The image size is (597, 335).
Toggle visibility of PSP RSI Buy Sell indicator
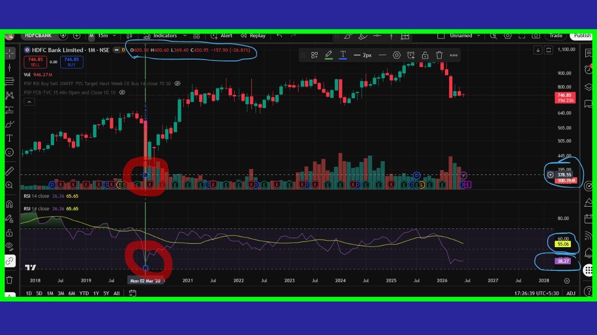177,83
